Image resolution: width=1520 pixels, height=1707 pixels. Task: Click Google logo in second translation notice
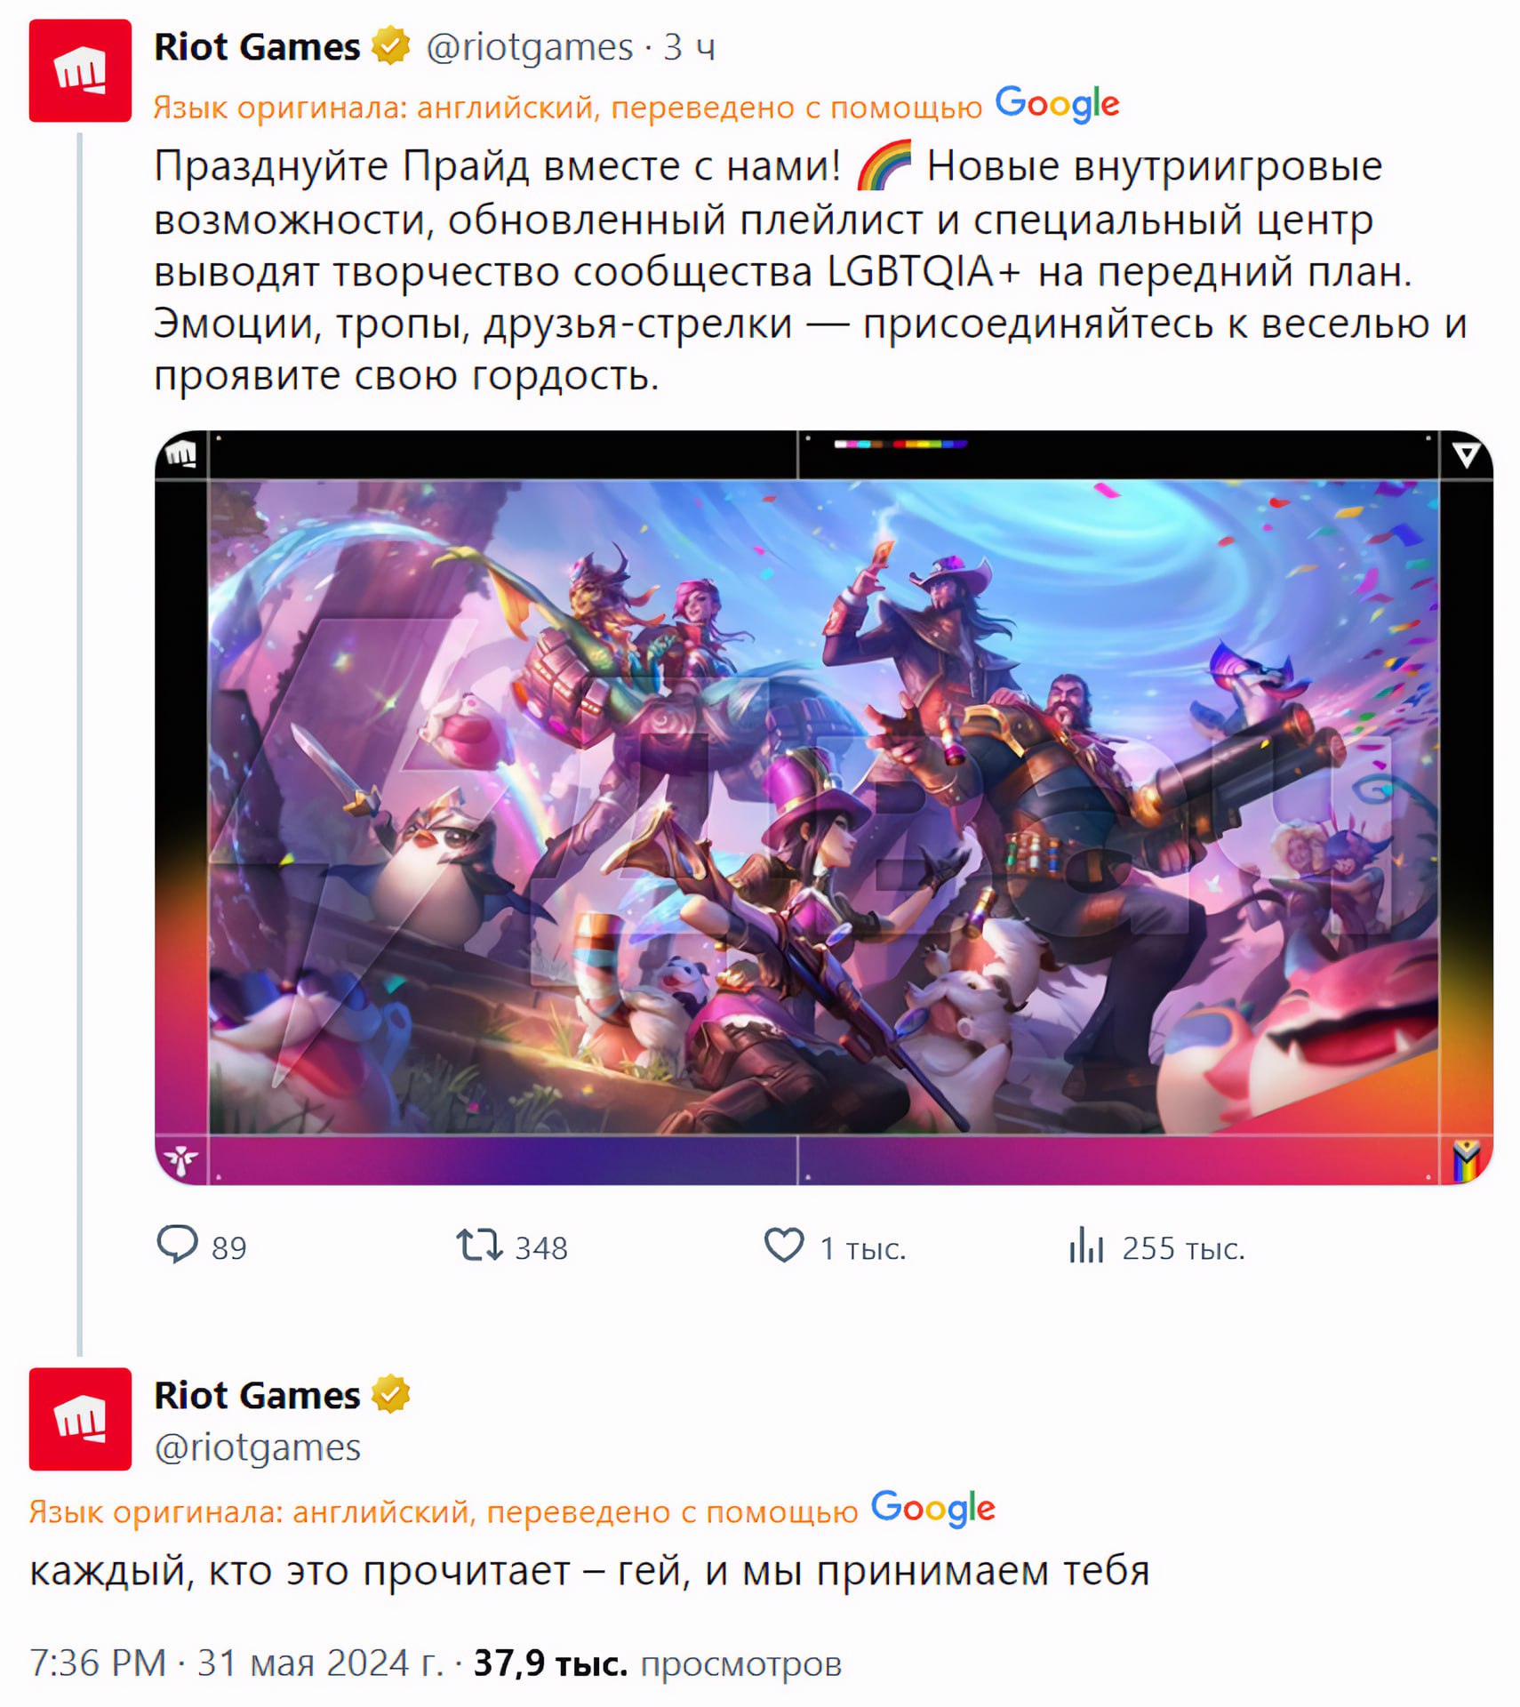(932, 1510)
